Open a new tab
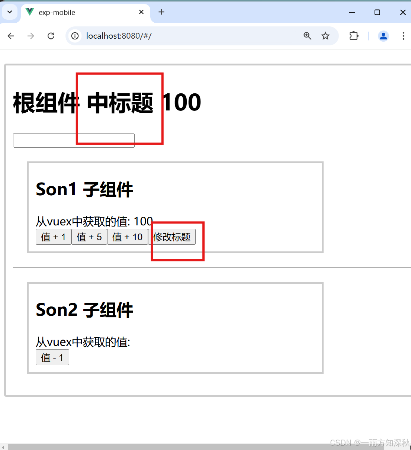 [161, 12]
